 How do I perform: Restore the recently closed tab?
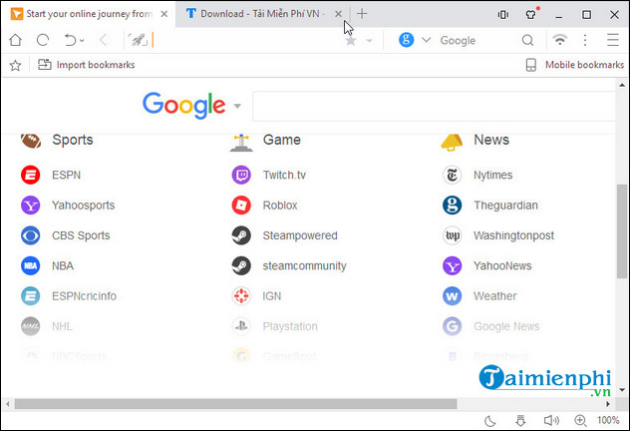tap(70, 40)
